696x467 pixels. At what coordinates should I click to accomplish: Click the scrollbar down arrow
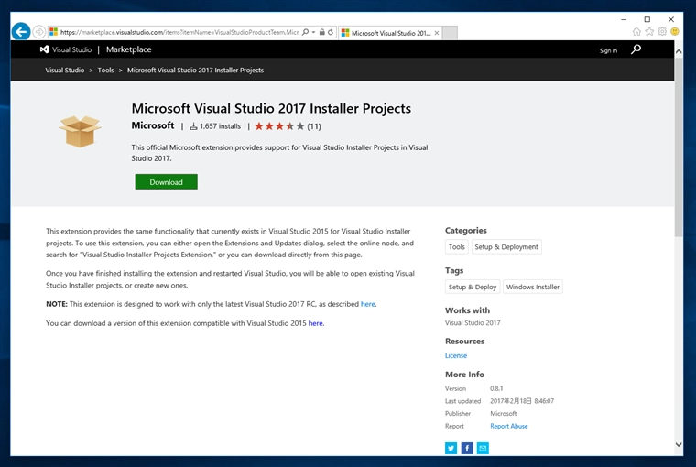point(679,444)
